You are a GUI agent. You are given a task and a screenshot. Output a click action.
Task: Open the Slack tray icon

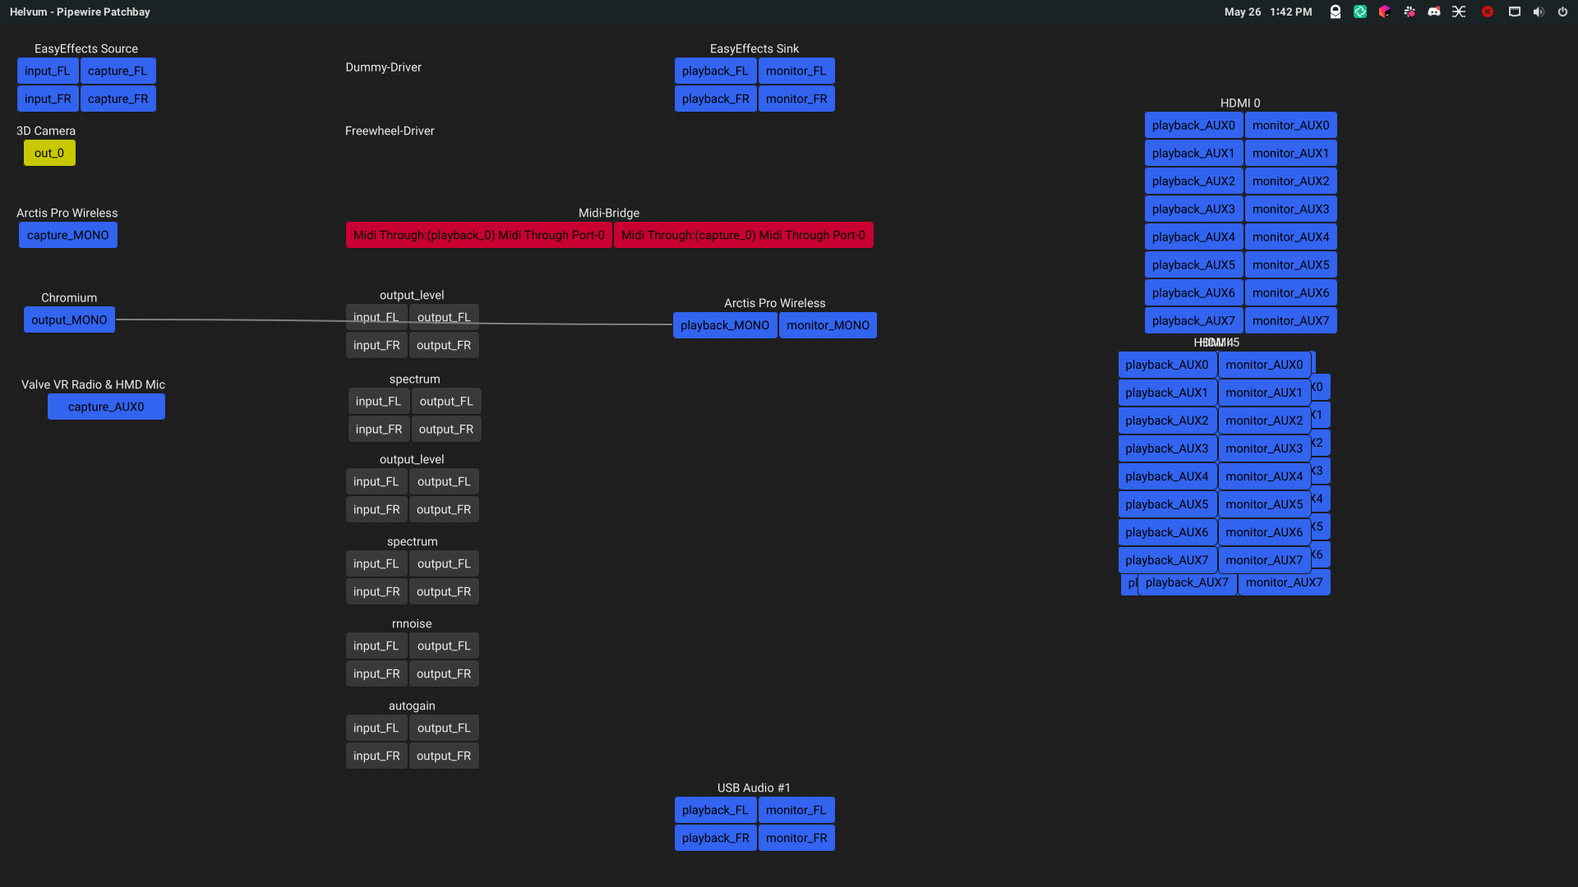(x=1409, y=11)
